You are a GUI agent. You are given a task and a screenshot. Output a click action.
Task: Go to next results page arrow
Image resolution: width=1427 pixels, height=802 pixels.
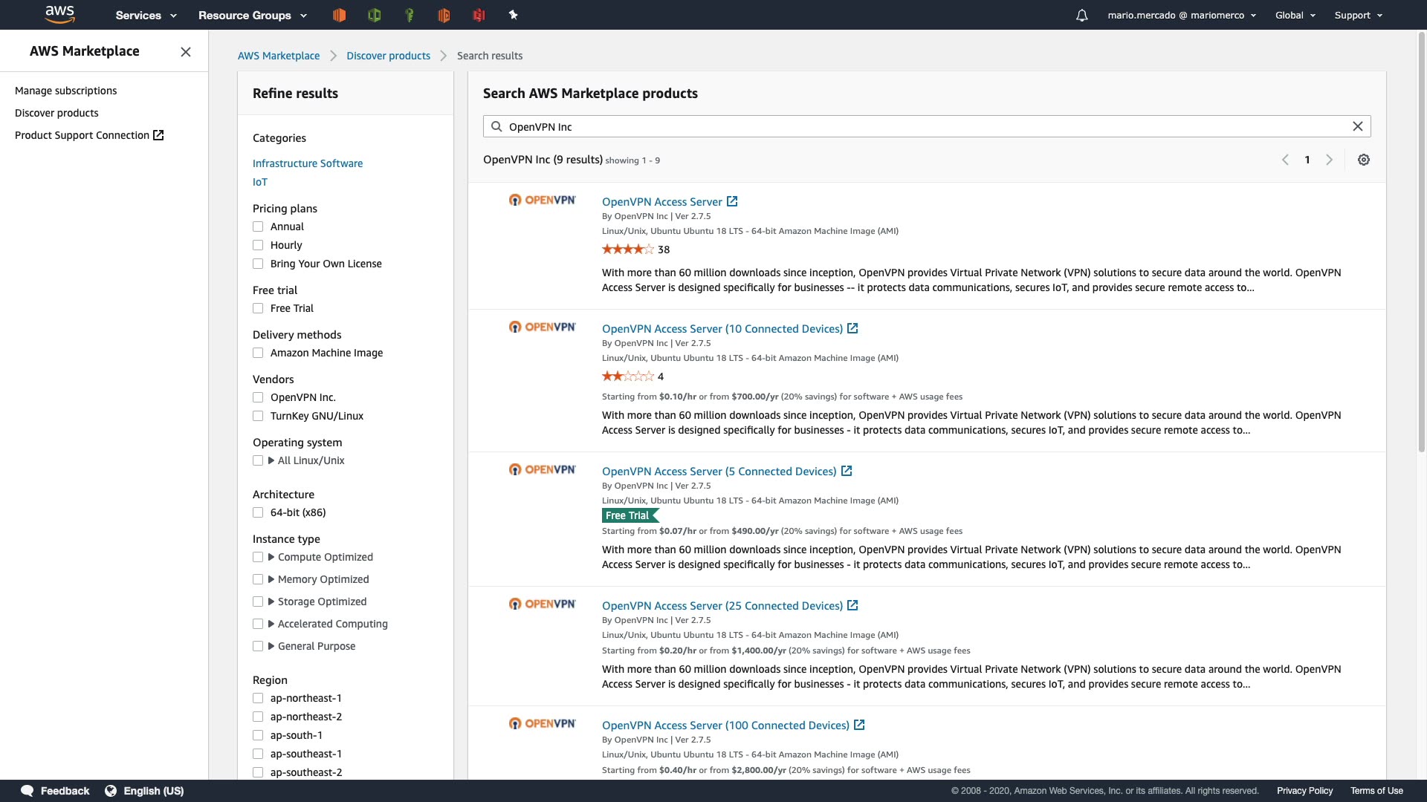(x=1329, y=160)
